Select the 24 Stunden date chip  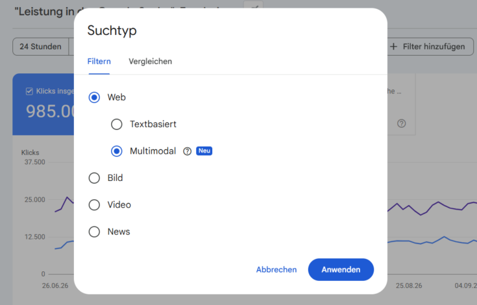click(40, 47)
